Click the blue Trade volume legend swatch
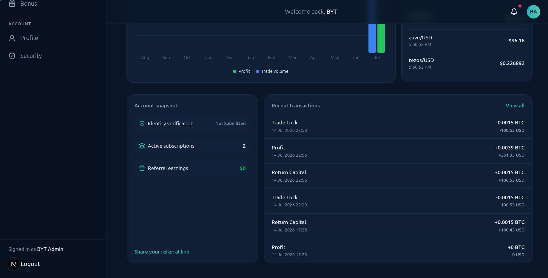Image resolution: width=548 pixels, height=278 pixels. [x=257, y=71]
